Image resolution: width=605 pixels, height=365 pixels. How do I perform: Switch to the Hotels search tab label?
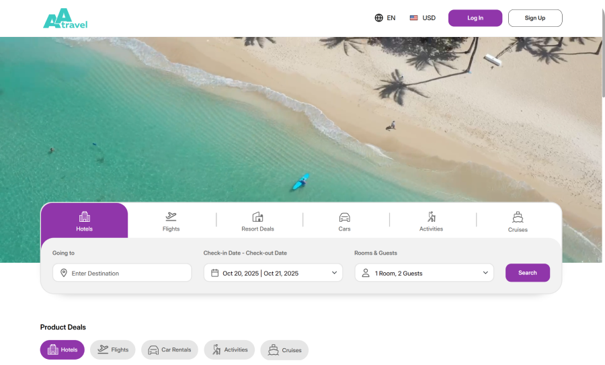tap(84, 229)
